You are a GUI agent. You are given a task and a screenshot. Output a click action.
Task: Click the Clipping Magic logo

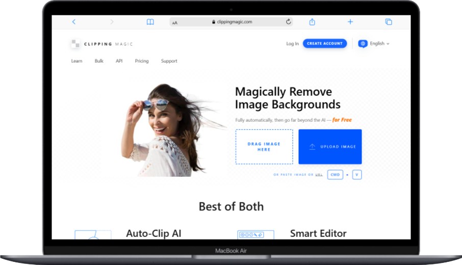click(x=102, y=44)
